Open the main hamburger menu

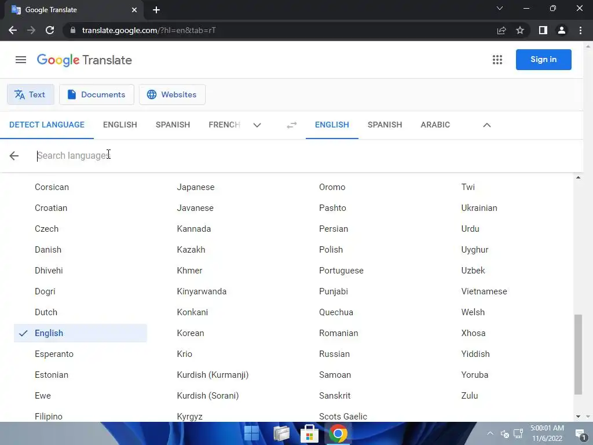click(x=21, y=60)
